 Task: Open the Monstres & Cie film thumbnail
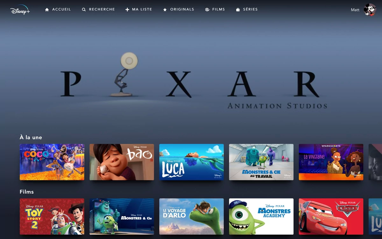coord(122,217)
